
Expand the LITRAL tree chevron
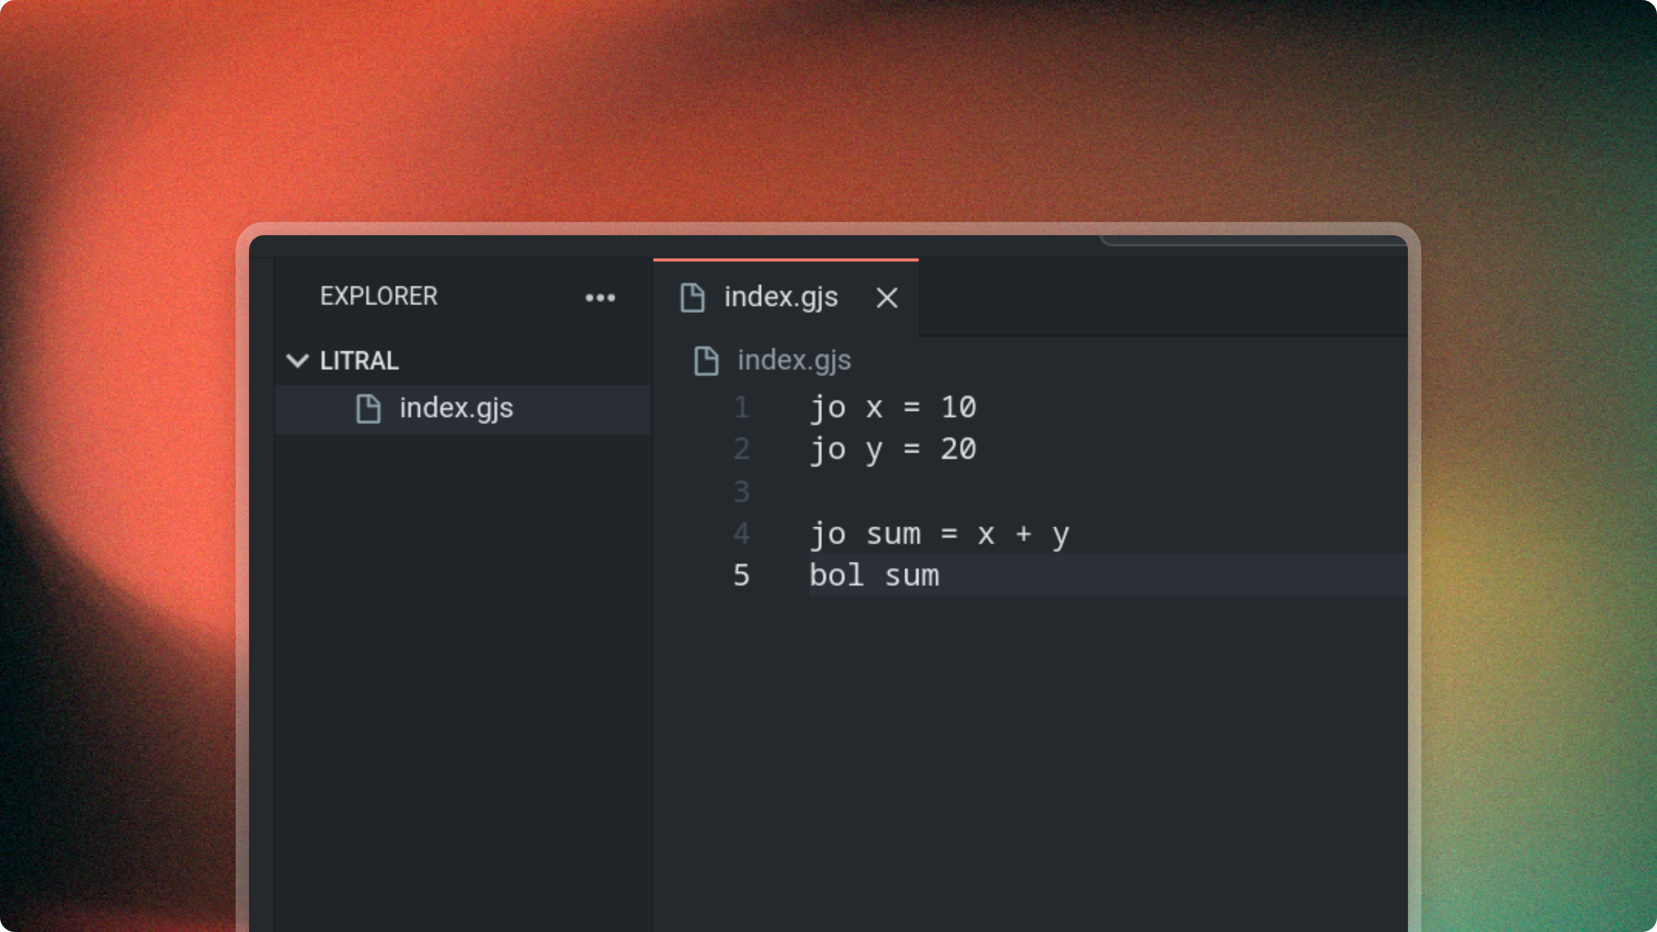point(298,361)
